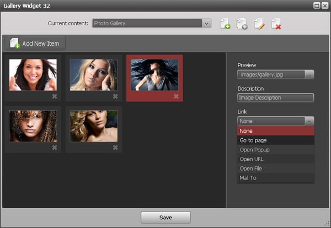Image resolution: width=331 pixels, height=228 pixels.
Task: Click the Add New Item button
Action: click(x=35, y=43)
